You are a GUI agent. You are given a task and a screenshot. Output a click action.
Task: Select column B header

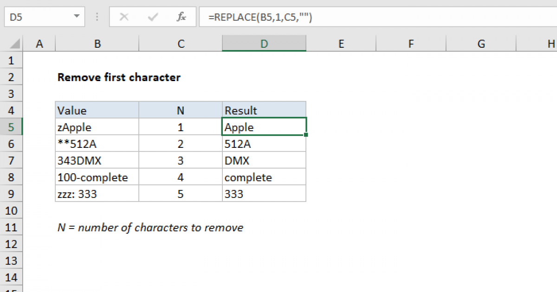click(97, 44)
